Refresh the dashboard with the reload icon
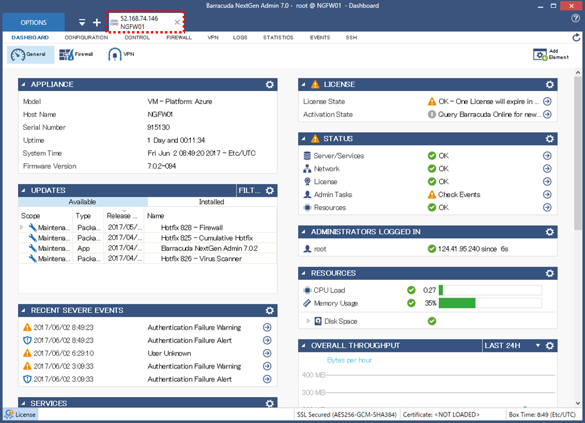The height and width of the screenshot is (423, 585). [576, 38]
